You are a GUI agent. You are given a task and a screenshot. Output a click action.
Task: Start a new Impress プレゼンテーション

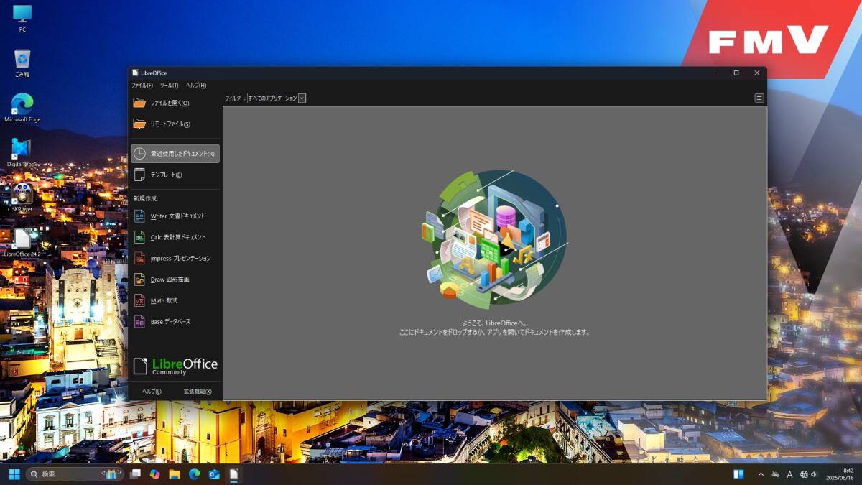[x=175, y=258]
